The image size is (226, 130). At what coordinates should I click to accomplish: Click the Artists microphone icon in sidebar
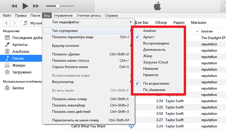[7, 44]
